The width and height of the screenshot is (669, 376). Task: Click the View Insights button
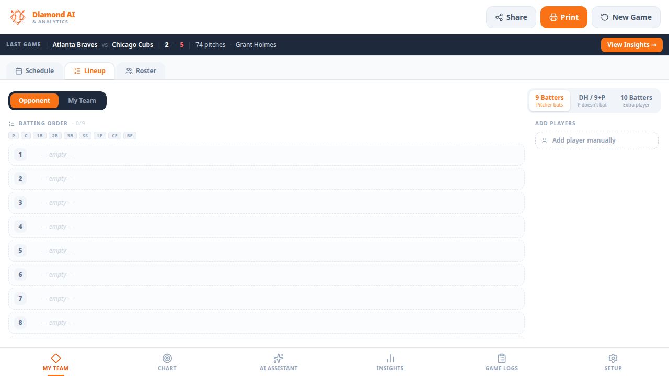tap(632, 45)
